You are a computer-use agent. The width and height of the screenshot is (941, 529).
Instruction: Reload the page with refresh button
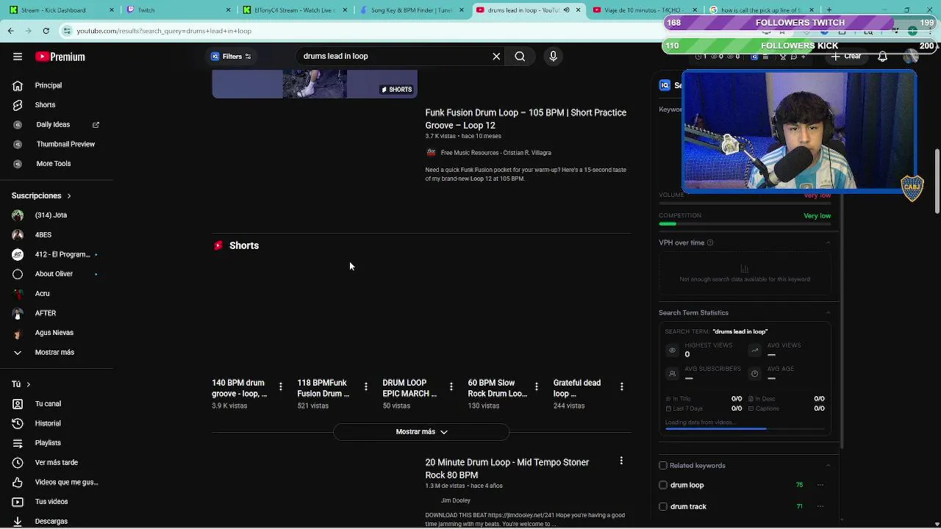(46, 31)
